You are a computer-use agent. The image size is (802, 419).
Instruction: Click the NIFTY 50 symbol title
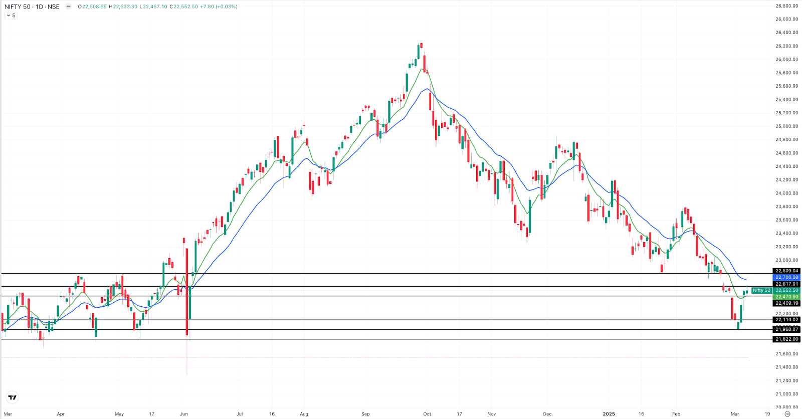32,7
